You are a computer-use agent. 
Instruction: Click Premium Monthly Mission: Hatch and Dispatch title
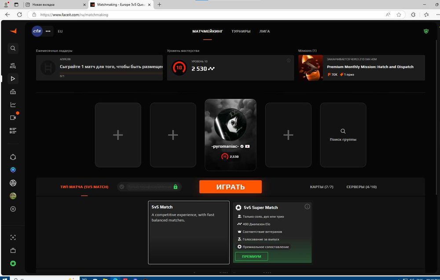click(x=370, y=67)
